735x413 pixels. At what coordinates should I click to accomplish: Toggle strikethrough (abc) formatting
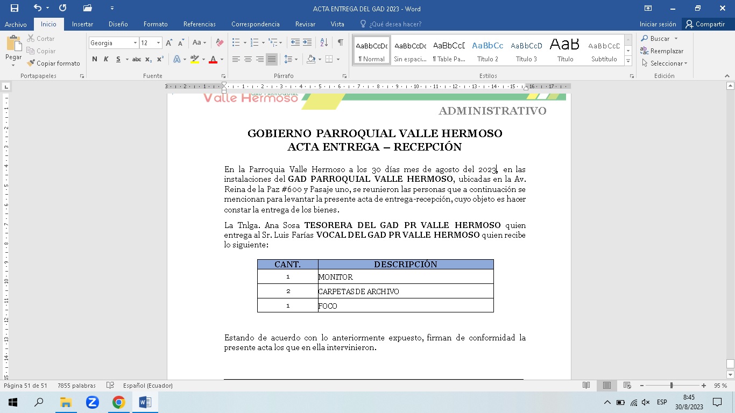point(137,59)
